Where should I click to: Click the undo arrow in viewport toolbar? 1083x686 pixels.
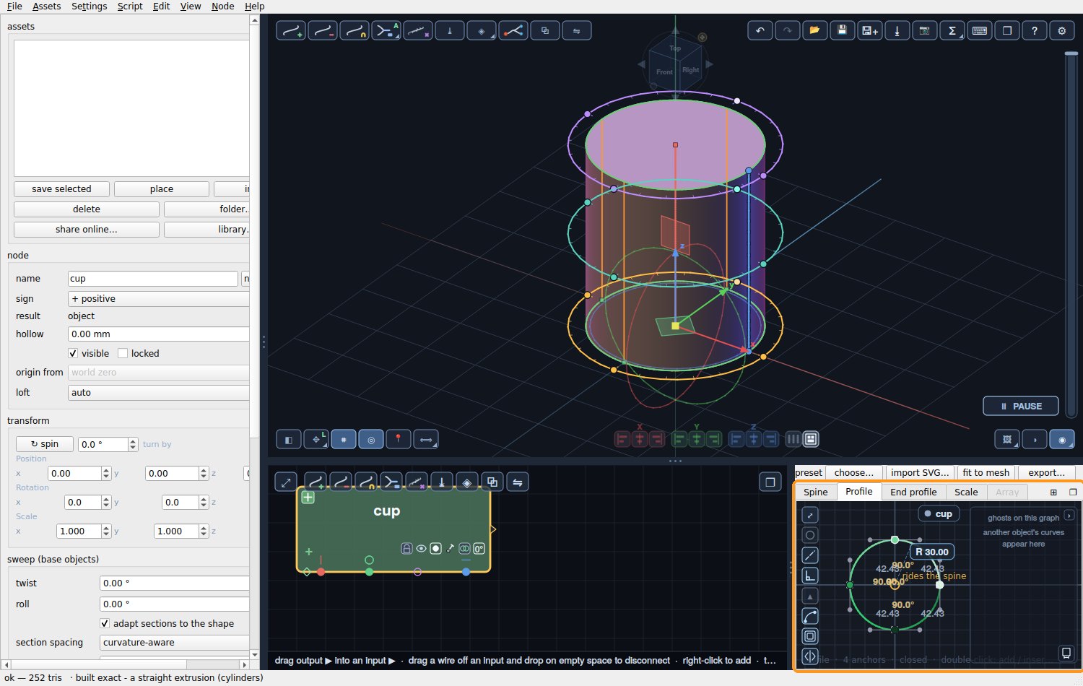760,30
